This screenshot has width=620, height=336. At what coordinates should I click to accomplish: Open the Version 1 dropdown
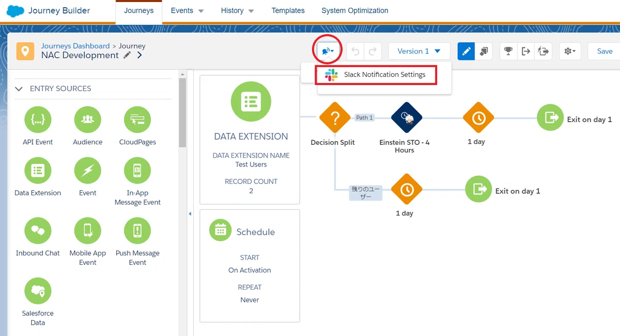tap(419, 51)
